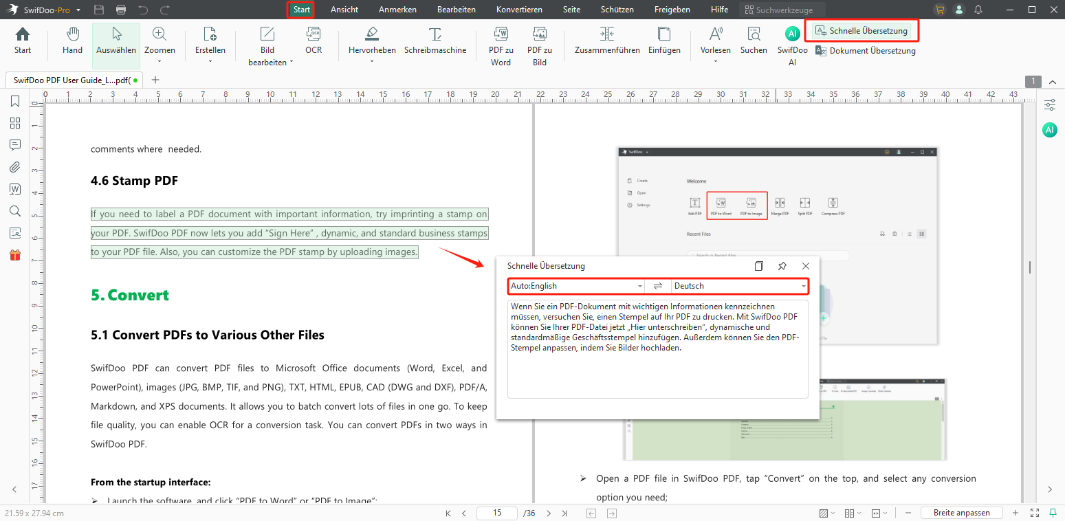Enter full screen mode from status bar

[1035, 513]
